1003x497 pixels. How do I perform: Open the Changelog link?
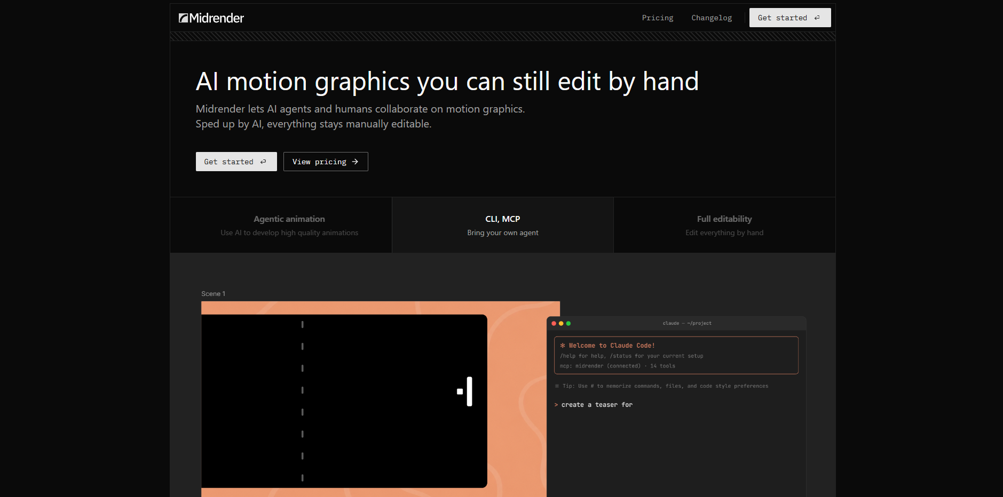pyautogui.click(x=712, y=18)
